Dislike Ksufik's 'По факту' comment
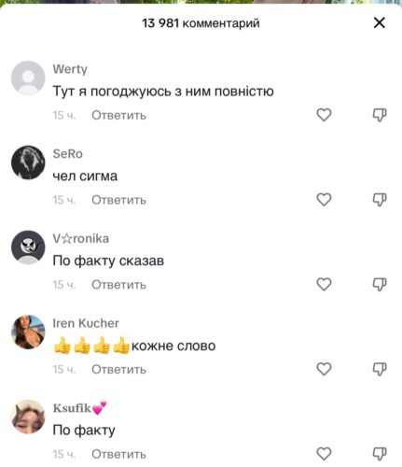The image size is (402, 467). pos(380,454)
